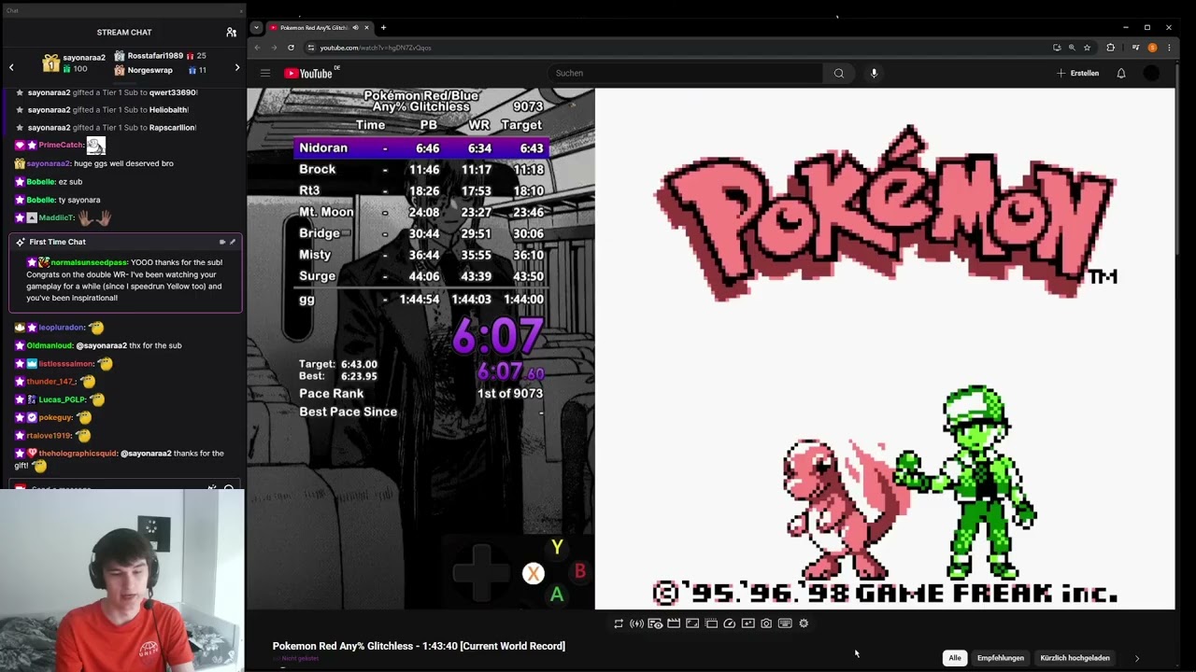The image size is (1196, 672).
Task: Open the YouTube hamburger guide menu
Action: (265, 73)
